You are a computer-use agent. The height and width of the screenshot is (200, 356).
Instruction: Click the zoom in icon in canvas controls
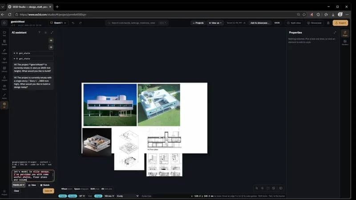click(262, 188)
